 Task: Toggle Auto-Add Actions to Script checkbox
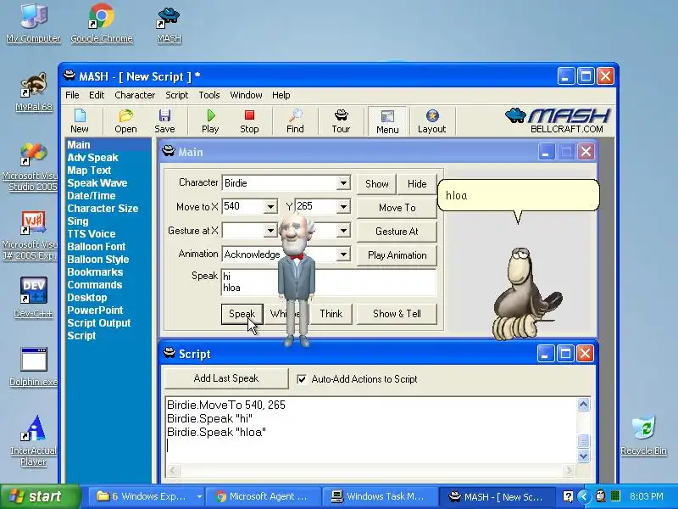tap(302, 379)
